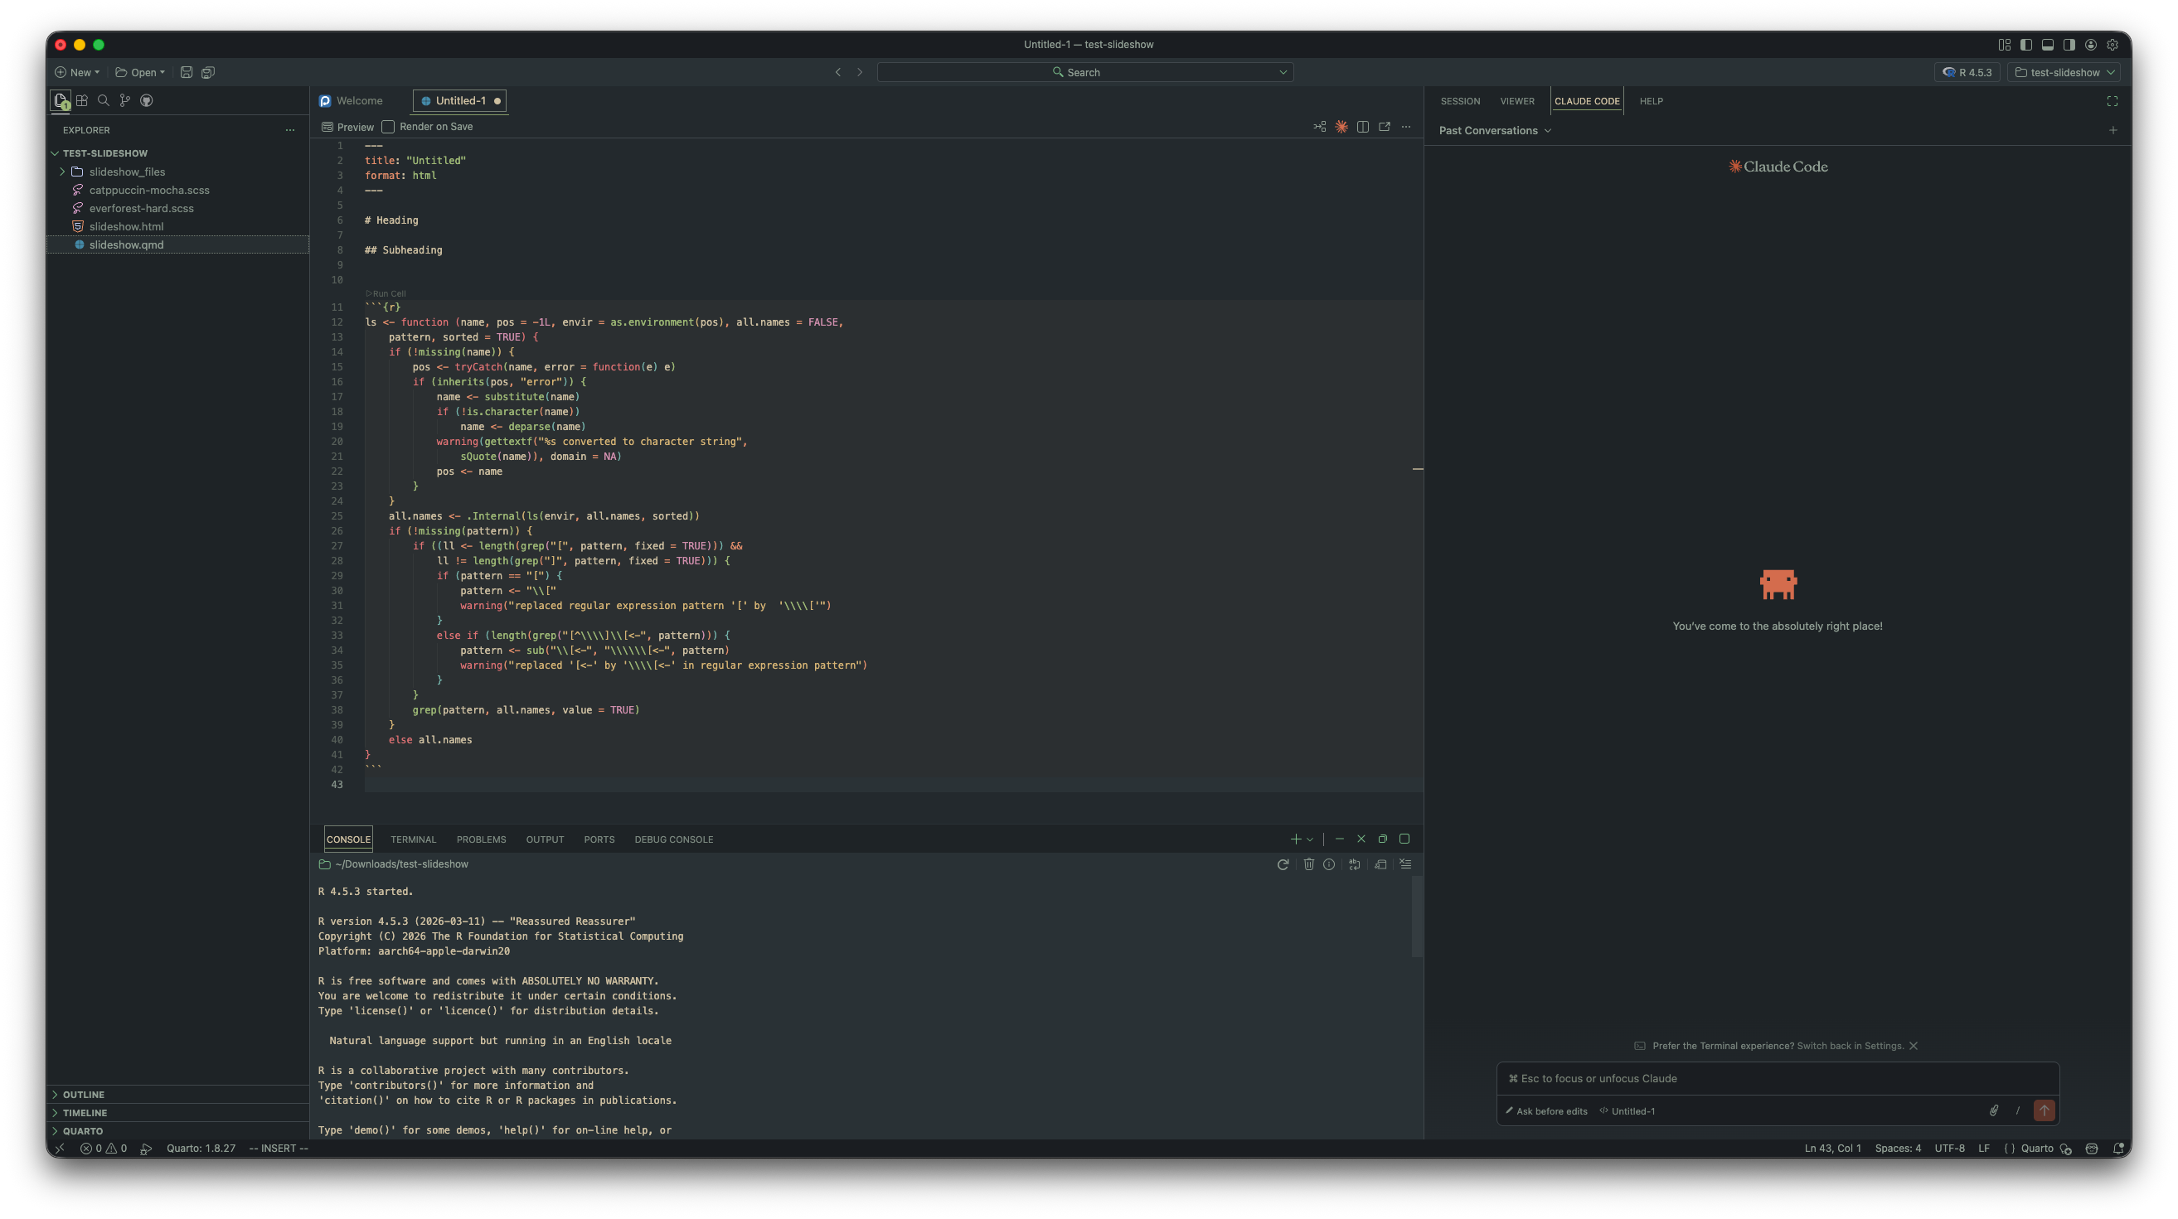Move editor into a new window
The width and height of the screenshot is (2178, 1219).
pos(1385,127)
